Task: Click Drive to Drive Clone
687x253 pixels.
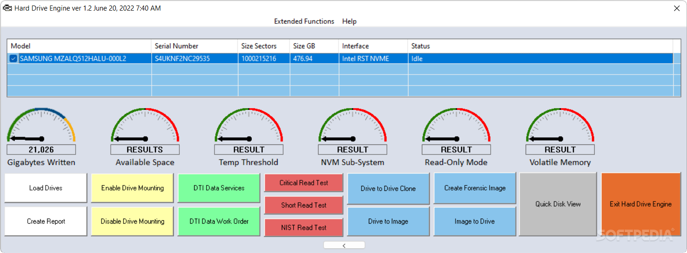Action: click(x=388, y=188)
